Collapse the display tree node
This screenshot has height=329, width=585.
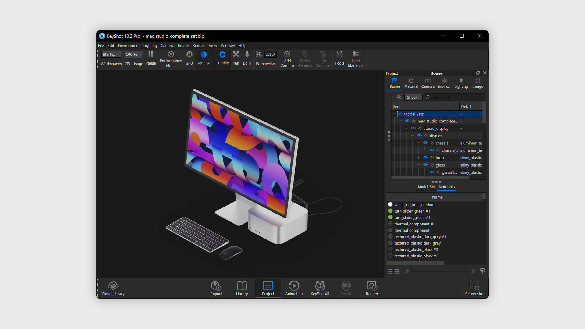[413, 136]
